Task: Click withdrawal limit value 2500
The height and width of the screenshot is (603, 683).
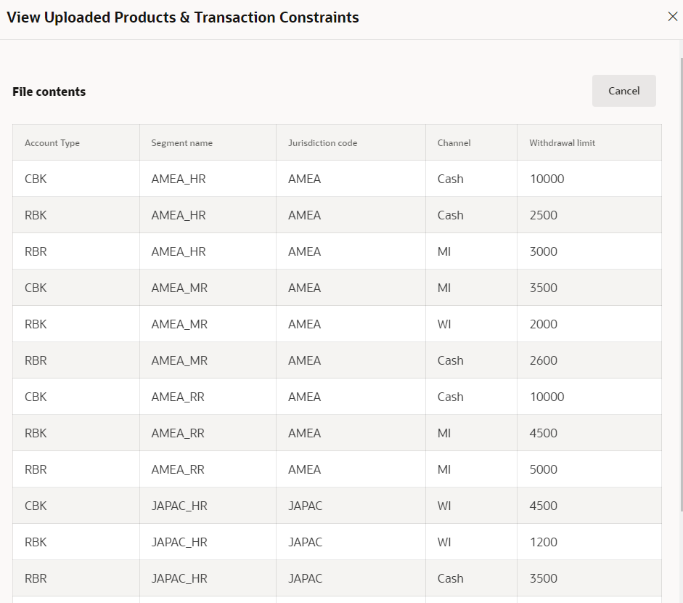Action: (x=543, y=215)
